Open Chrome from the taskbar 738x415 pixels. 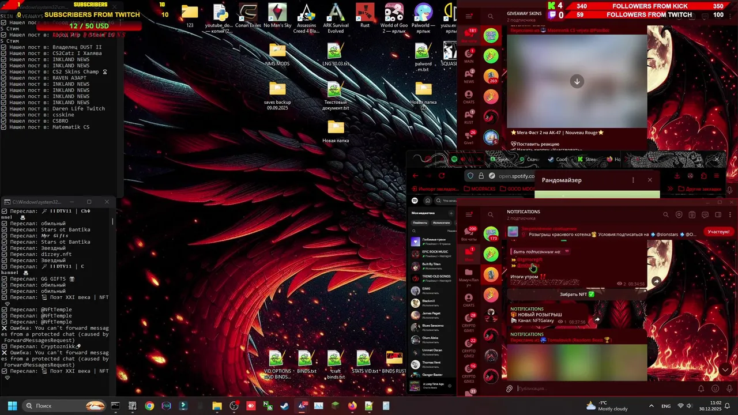(x=149, y=406)
